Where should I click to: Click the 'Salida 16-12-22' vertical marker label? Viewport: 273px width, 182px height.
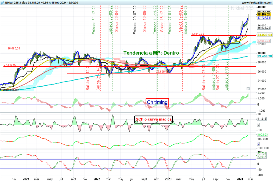click(162, 19)
